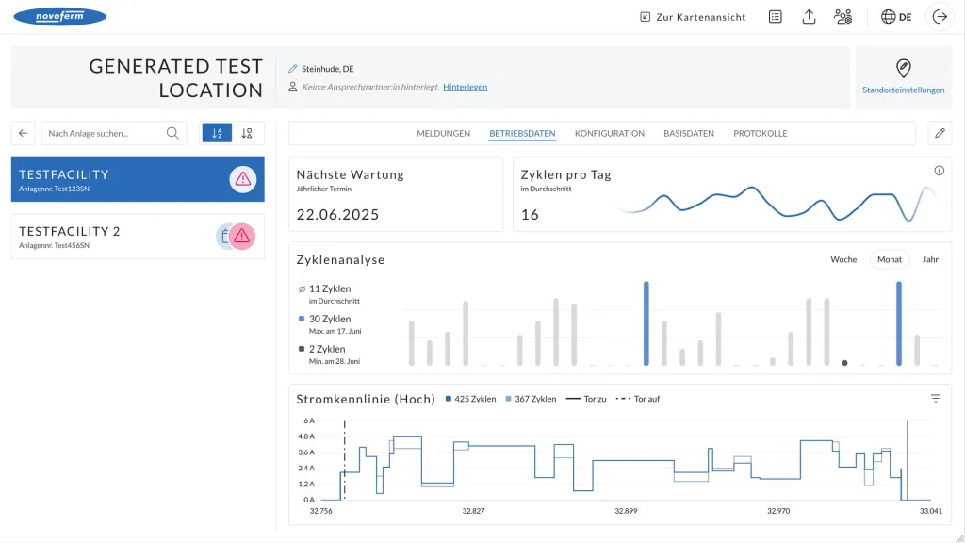Image resolution: width=965 pixels, height=543 pixels.
Task: Open DE language selector
Action: [x=896, y=17]
